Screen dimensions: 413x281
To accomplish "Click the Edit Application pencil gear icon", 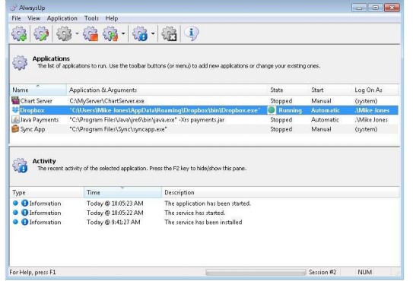I will [x=41, y=33].
